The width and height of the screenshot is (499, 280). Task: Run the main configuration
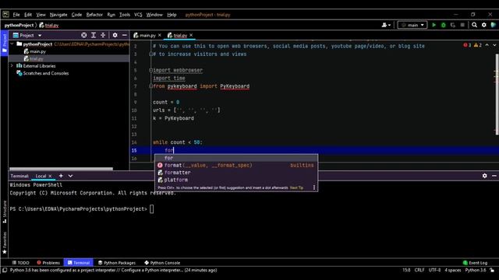coord(434,25)
